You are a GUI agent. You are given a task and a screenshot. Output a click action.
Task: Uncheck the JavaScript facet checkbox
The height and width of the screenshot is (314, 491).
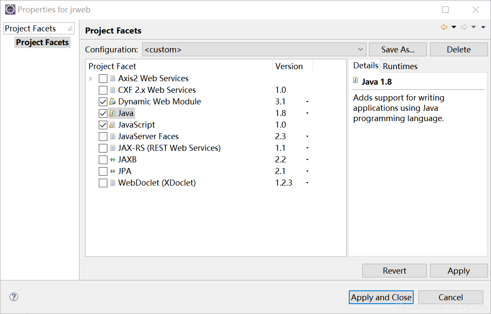point(103,125)
